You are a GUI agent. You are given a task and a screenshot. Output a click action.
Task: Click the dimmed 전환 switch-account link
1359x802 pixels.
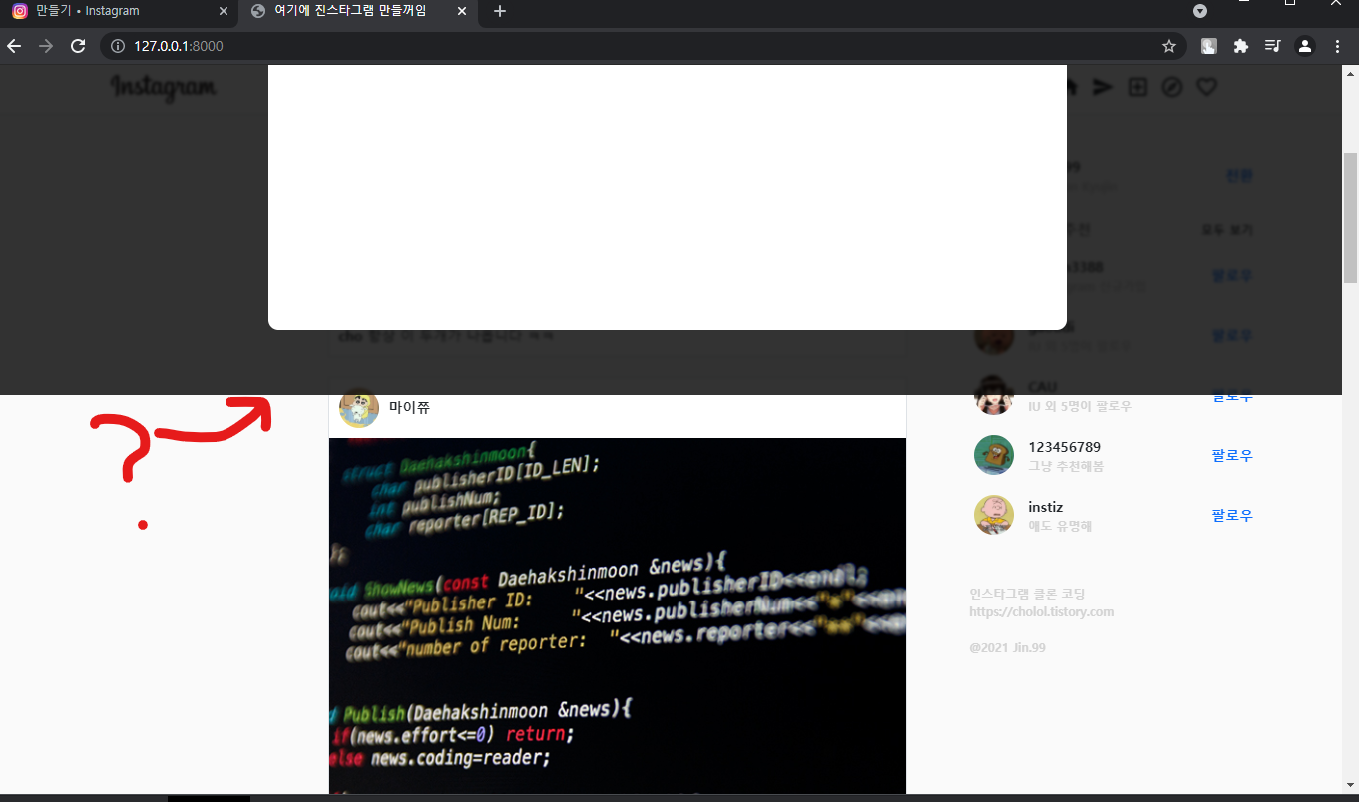(1239, 176)
